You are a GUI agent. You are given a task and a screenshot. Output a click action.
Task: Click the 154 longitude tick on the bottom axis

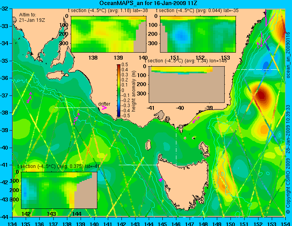pyautogui.click(x=285, y=224)
